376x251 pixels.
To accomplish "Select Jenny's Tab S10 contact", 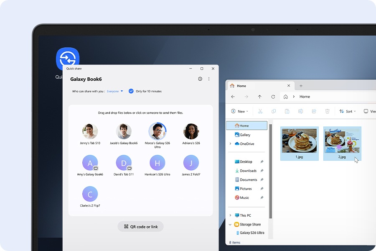I will 90,134.
